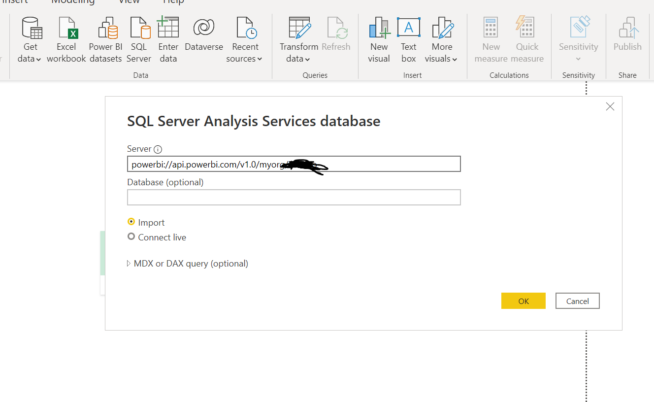
Task: Open the Enter data table tool
Action: pos(168,40)
